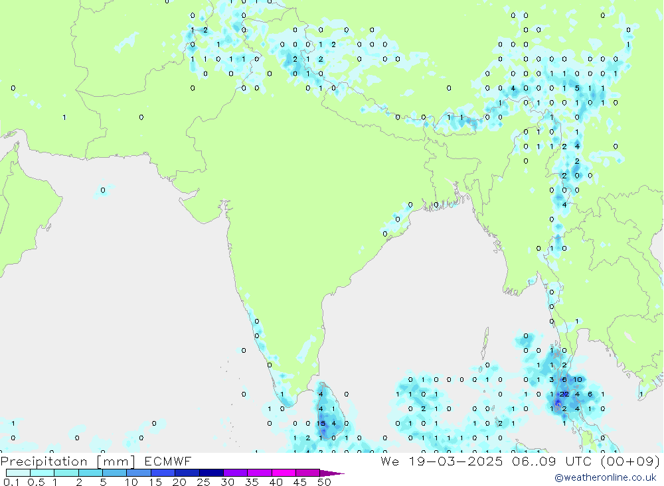Click the '(00+09)' forecast offset text
The image size is (664, 486).
coord(630,461)
